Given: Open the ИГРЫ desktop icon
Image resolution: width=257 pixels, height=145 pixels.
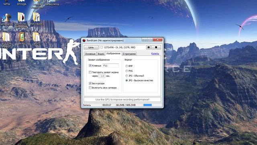Looking at the screenshot, I should coord(22,39).
